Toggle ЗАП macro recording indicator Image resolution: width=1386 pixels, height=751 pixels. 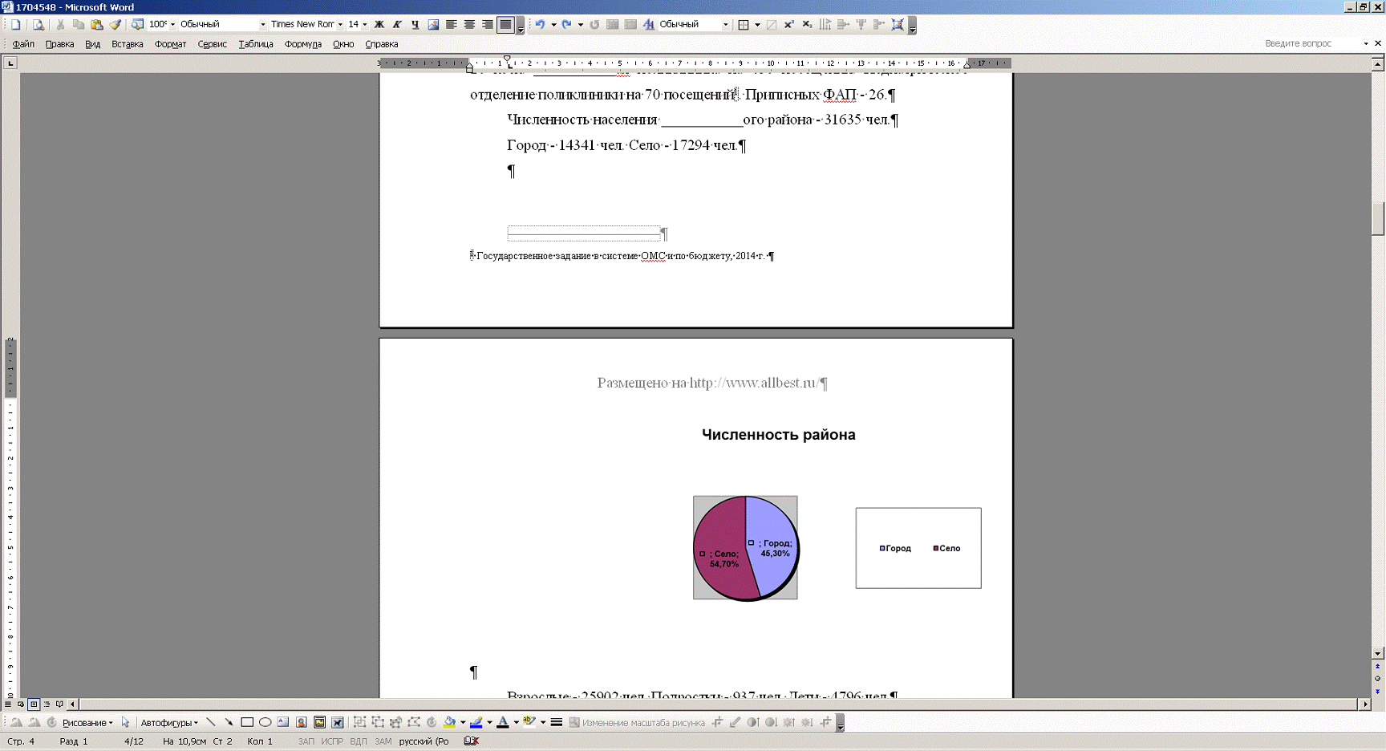[x=306, y=741]
